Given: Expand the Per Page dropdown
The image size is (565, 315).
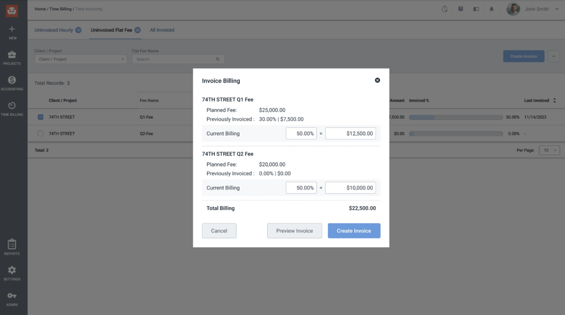Looking at the screenshot, I should [549, 150].
